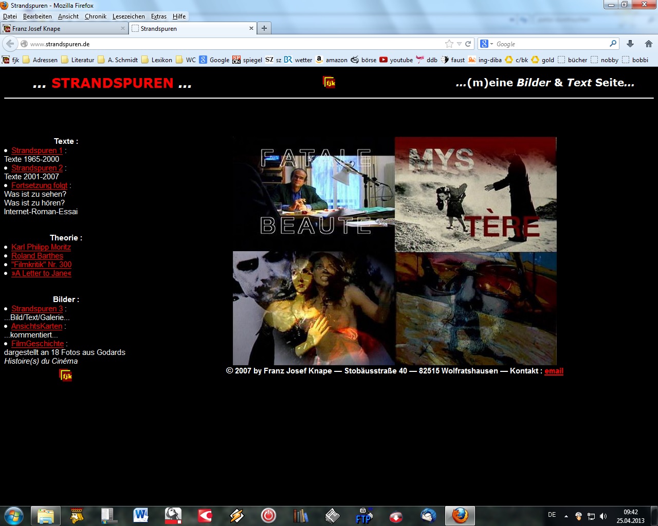This screenshot has height=526, width=658.
Task: Click the fjk logo in the page header
Action: [x=329, y=82]
